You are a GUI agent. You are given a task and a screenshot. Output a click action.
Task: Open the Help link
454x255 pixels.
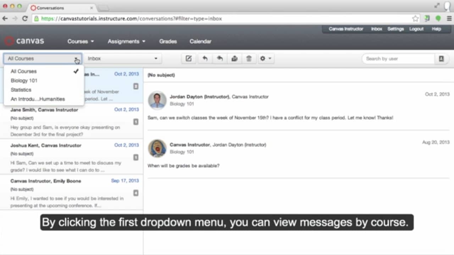pos(436,29)
